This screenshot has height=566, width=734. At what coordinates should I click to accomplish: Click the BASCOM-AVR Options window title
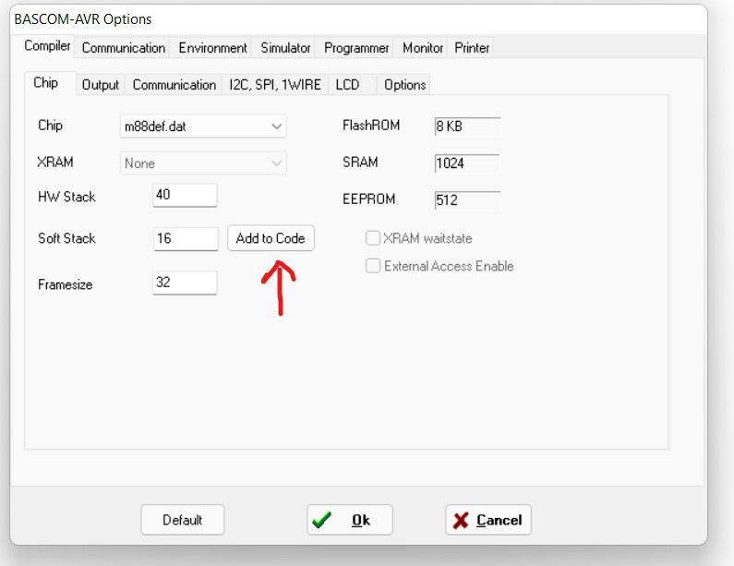83,19
